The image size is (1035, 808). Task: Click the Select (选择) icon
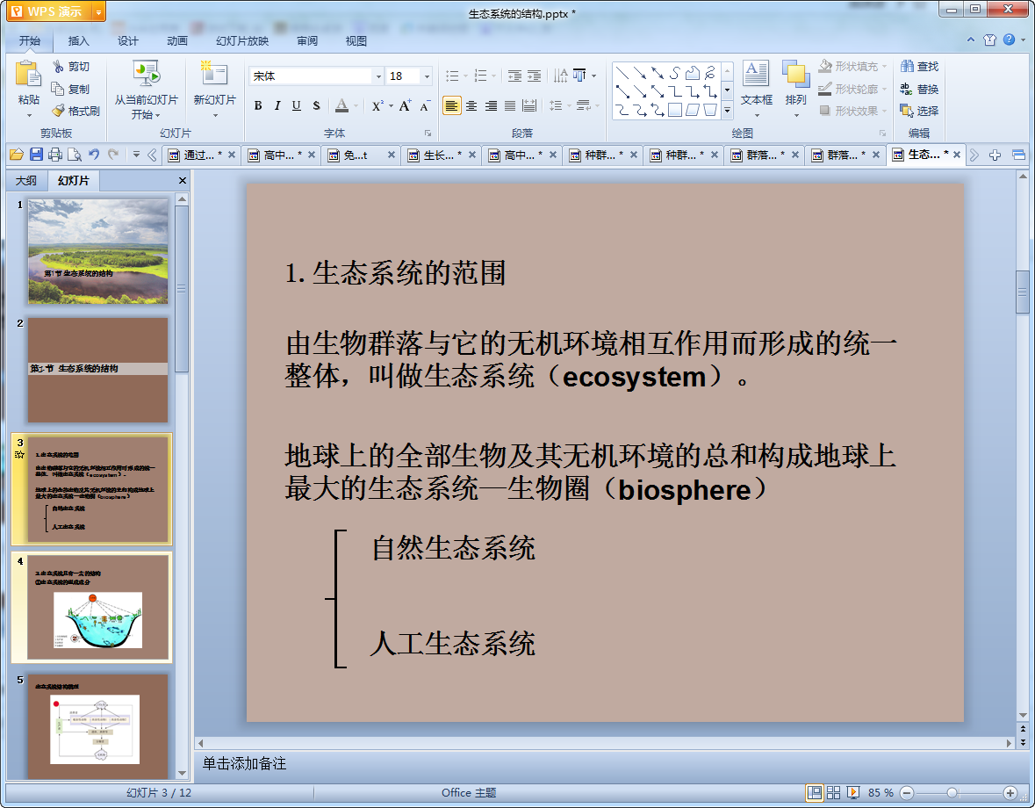907,111
